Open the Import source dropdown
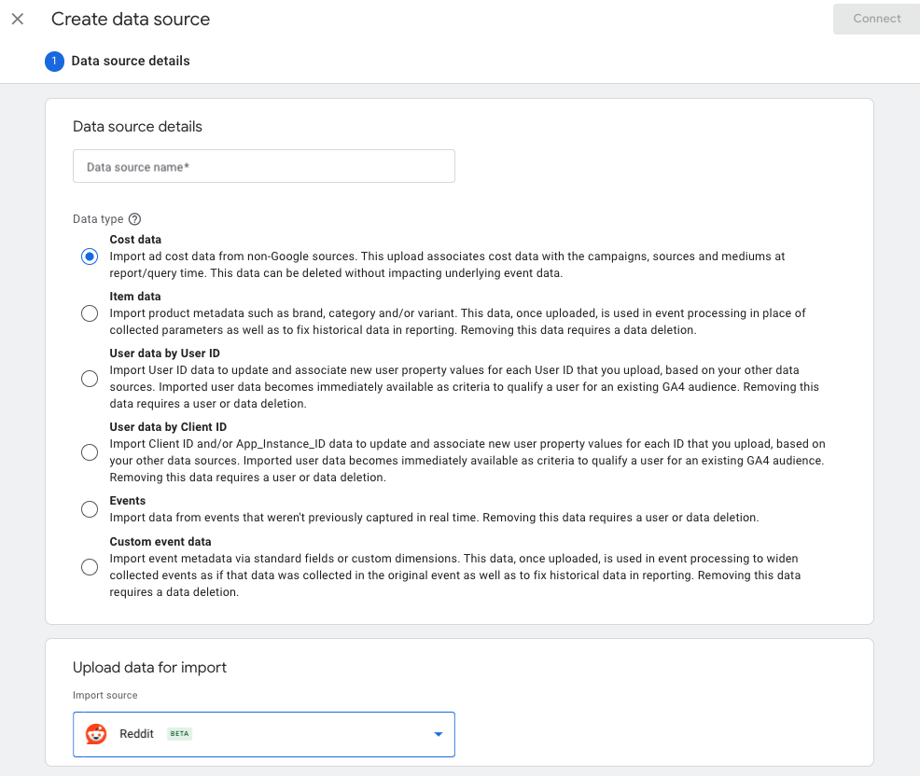Viewport: 920px width, 776px height. (x=263, y=734)
